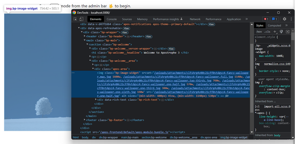
Task: Expand the bp-footer element node
Action: click(x=85, y=120)
